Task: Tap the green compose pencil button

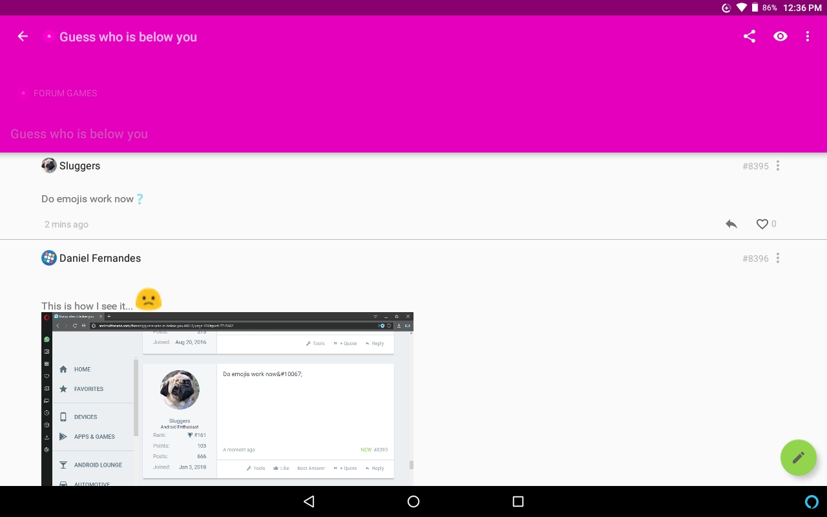Action: [x=798, y=458]
